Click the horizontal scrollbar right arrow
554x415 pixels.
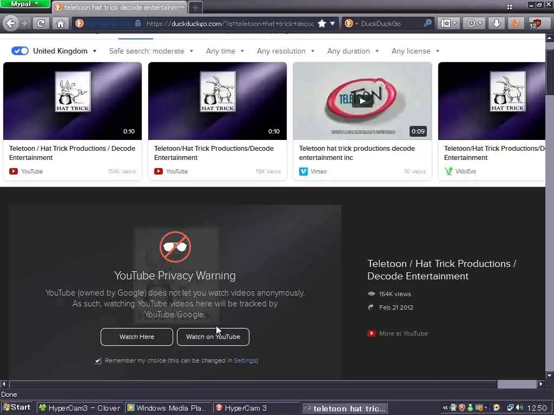point(541,384)
